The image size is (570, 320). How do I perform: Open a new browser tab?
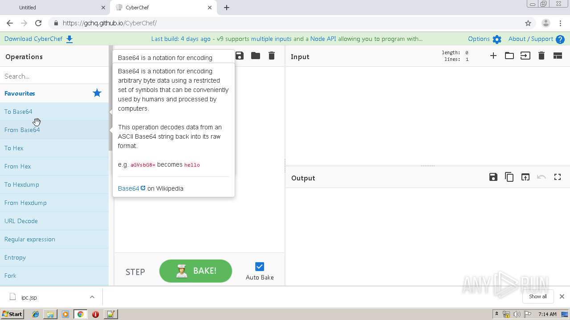[227, 8]
